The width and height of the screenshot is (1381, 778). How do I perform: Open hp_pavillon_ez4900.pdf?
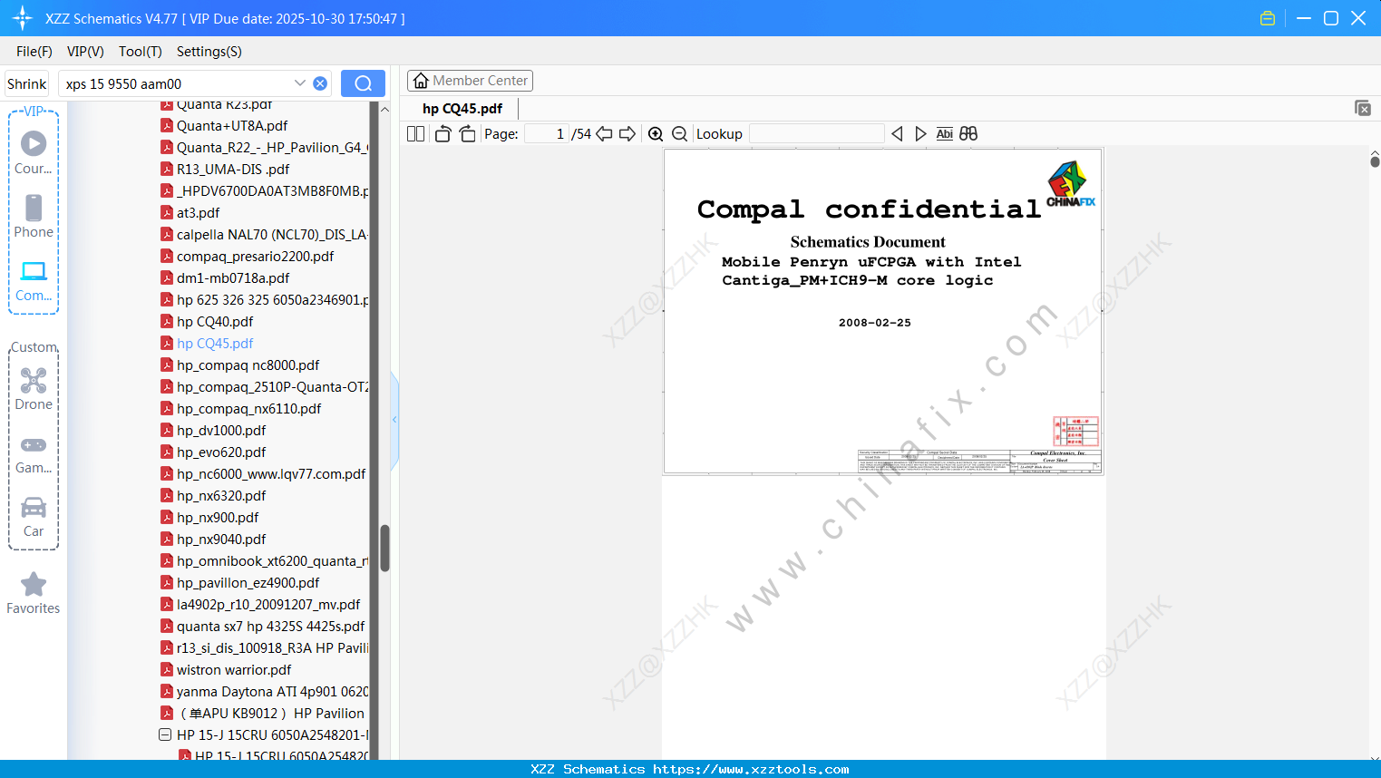[x=248, y=583]
